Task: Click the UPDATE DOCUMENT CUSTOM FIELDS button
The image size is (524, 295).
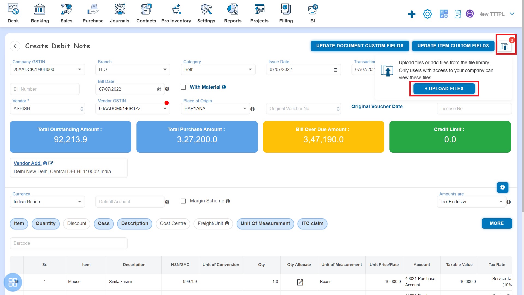Action: pos(359,45)
